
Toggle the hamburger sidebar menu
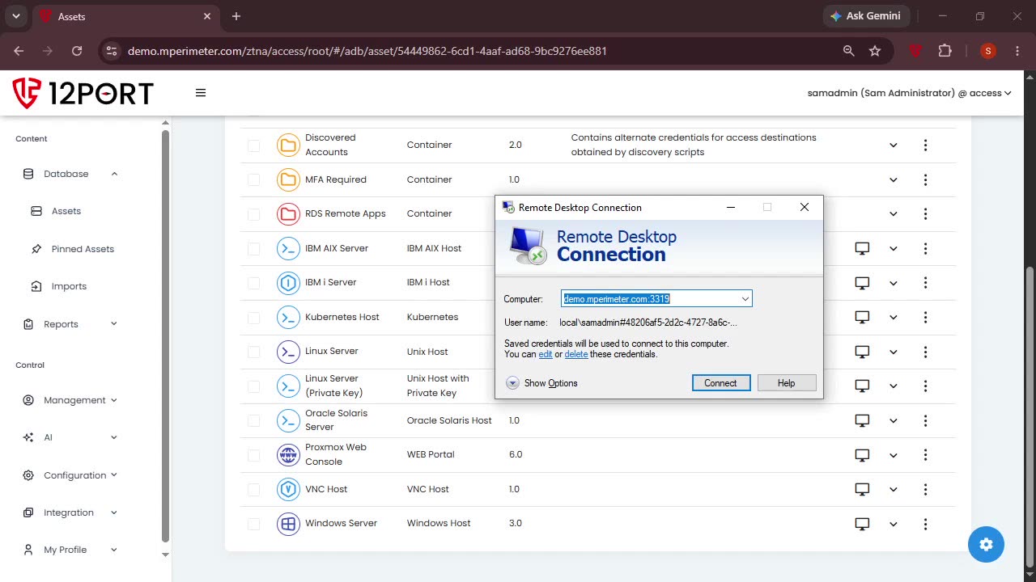pyautogui.click(x=201, y=93)
